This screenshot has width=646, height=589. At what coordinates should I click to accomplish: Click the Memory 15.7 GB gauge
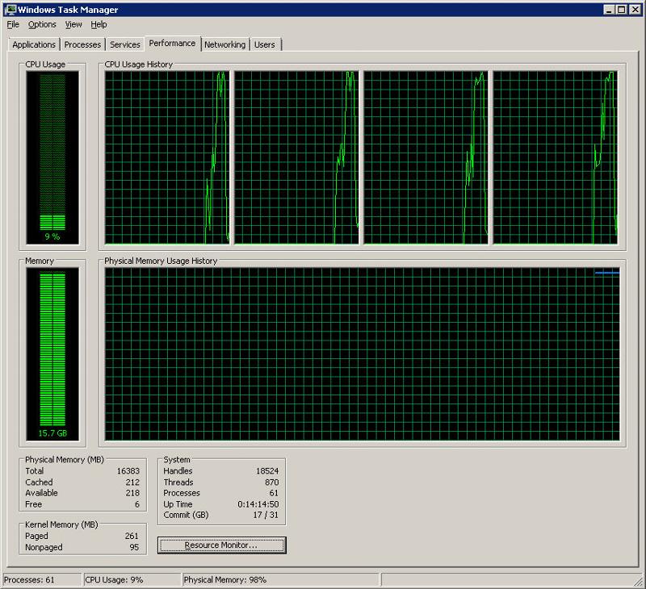tap(52, 354)
